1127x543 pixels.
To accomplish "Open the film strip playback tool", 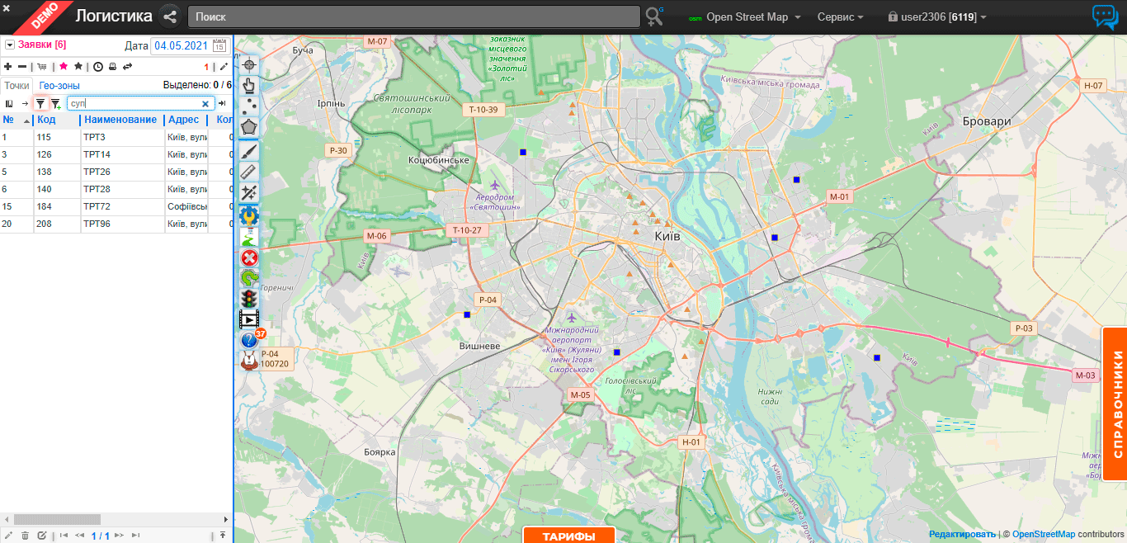I will click(249, 319).
